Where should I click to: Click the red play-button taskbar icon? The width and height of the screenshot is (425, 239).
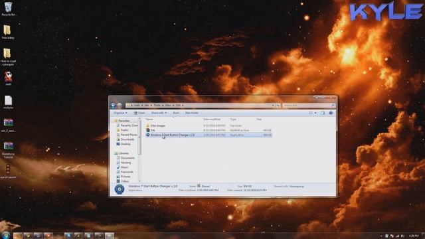coord(48,236)
